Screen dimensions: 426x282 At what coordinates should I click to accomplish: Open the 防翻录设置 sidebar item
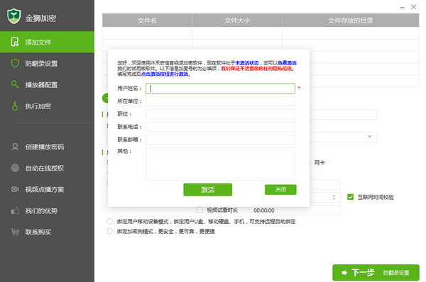pos(47,64)
